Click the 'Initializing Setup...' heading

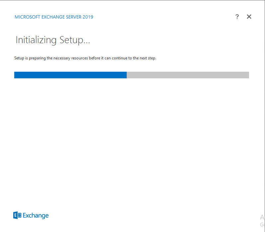pos(53,40)
